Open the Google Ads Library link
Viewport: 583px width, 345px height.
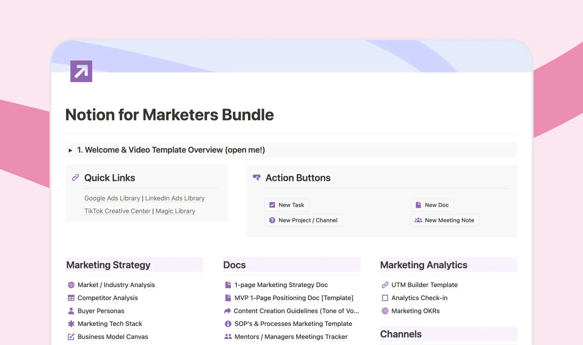[112, 198]
